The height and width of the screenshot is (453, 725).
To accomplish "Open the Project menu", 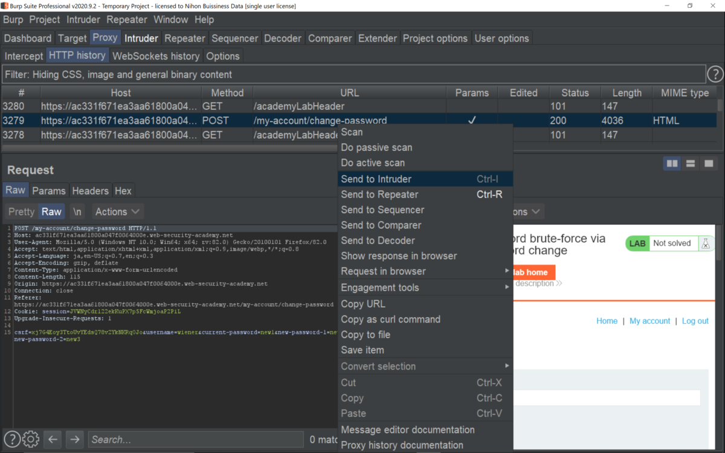I will [x=45, y=19].
